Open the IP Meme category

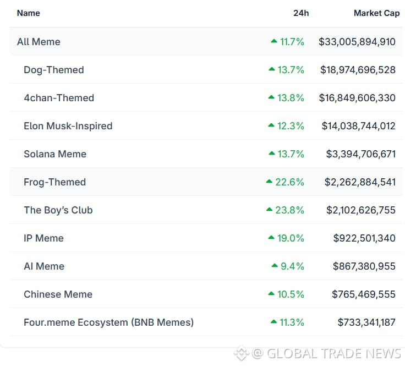(x=43, y=238)
